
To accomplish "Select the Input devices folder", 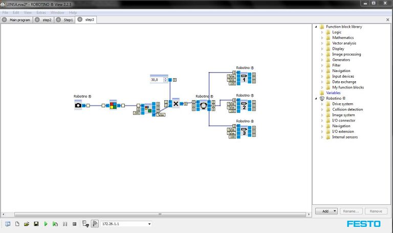I will 343,76.
